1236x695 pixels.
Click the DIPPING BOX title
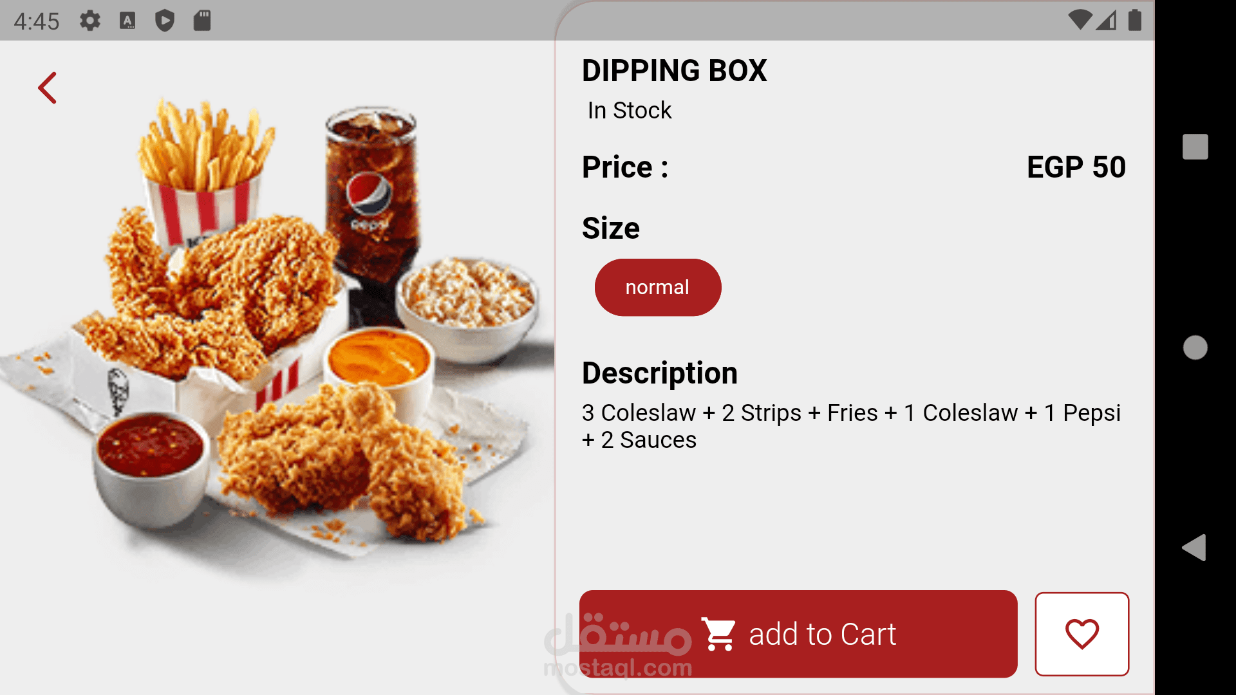(674, 71)
